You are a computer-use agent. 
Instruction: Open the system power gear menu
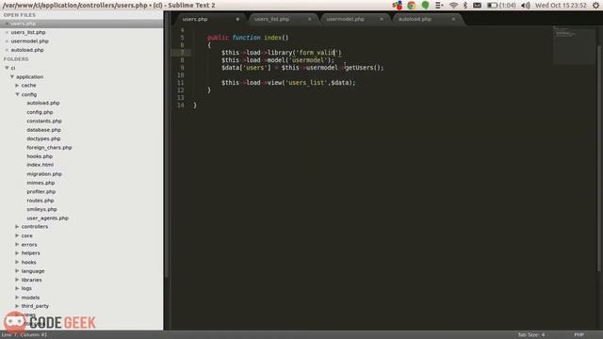click(595, 5)
